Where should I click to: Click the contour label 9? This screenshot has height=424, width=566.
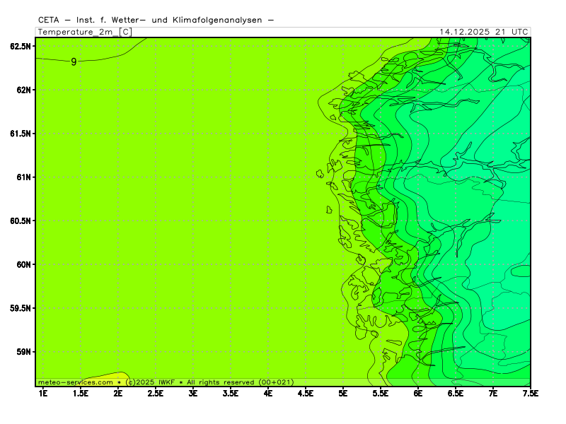click(74, 62)
